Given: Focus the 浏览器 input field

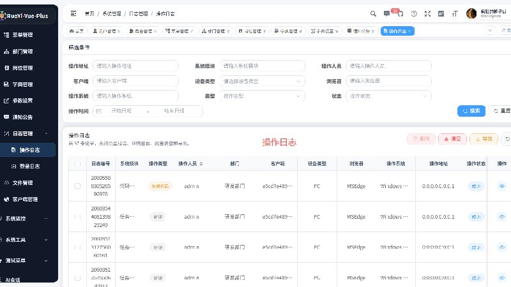Looking at the screenshot, I should [x=388, y=81].
